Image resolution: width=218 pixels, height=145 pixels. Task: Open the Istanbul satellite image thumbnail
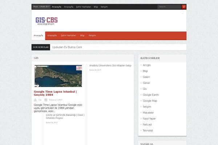pyautogui.click(x=58, y=76)
